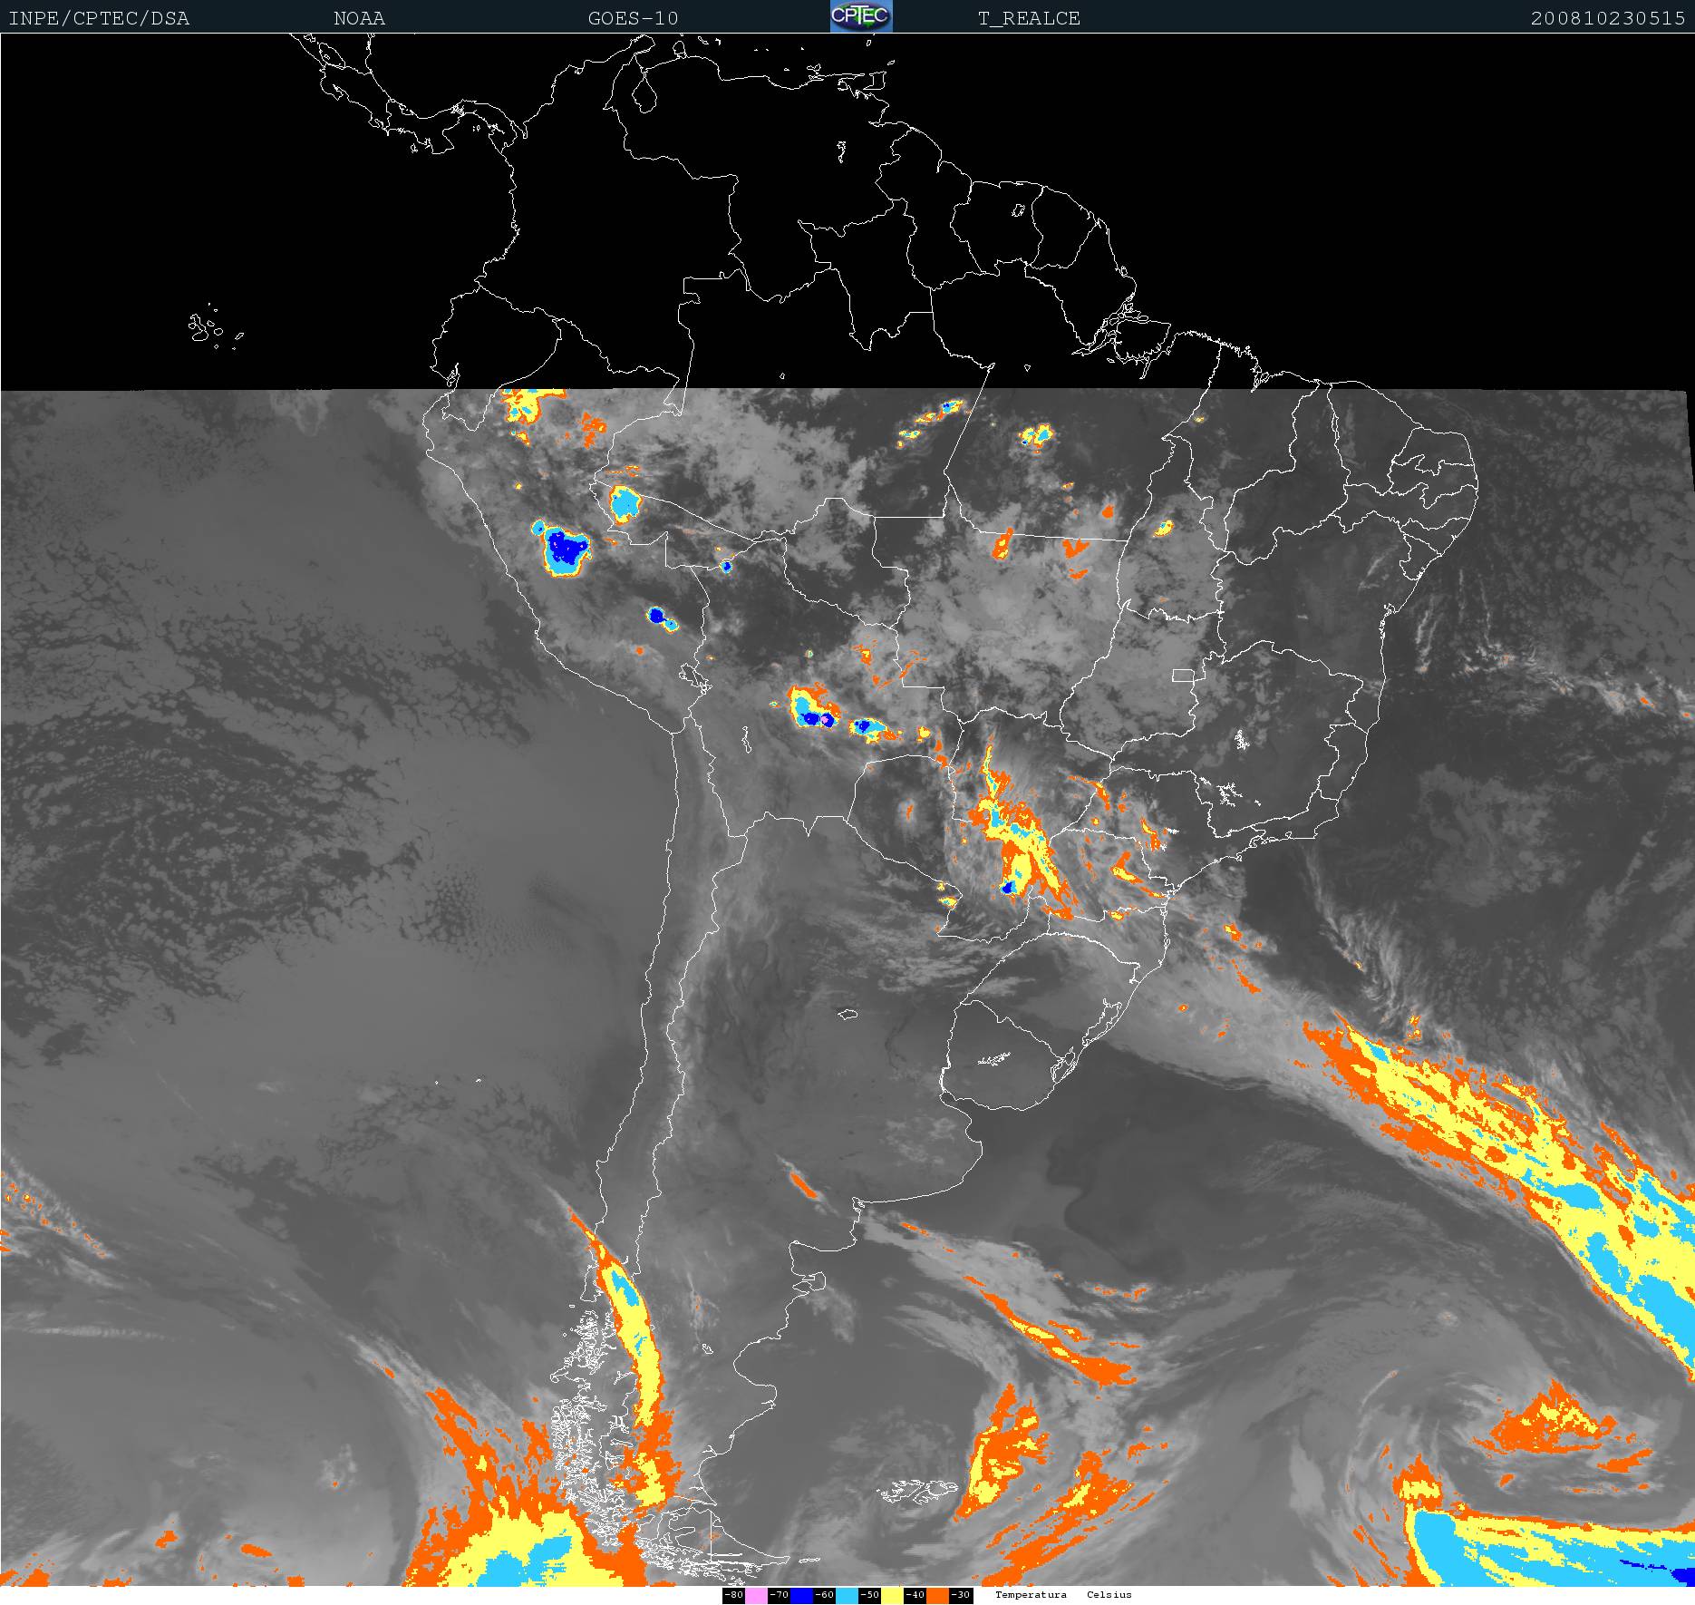1695x1605 pixels.
Task: Pick the orange legend color swatch
Action: click(937, 1595)
